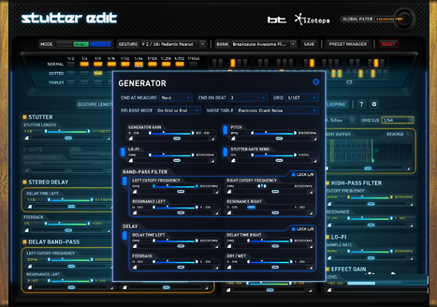Click the Generator Gain left curve shape icon

point(130,138)
